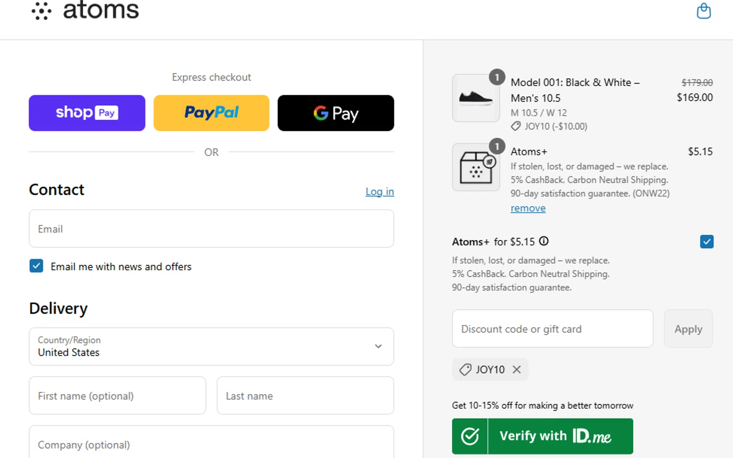This screenshot has width=733, height=458.
Task: Focus the Email input field
Action: pyautogui.click(x=211, y=229)
